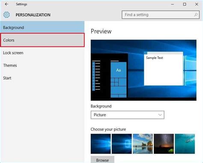Image resolution: width=203 pixels, height=163 pixels.
Task: Go back with the arrow icon
Action: 6,4
